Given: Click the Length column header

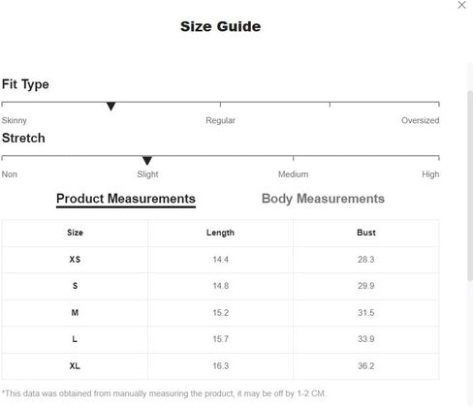Looking at the screenshot, I should tap(220, 233).
